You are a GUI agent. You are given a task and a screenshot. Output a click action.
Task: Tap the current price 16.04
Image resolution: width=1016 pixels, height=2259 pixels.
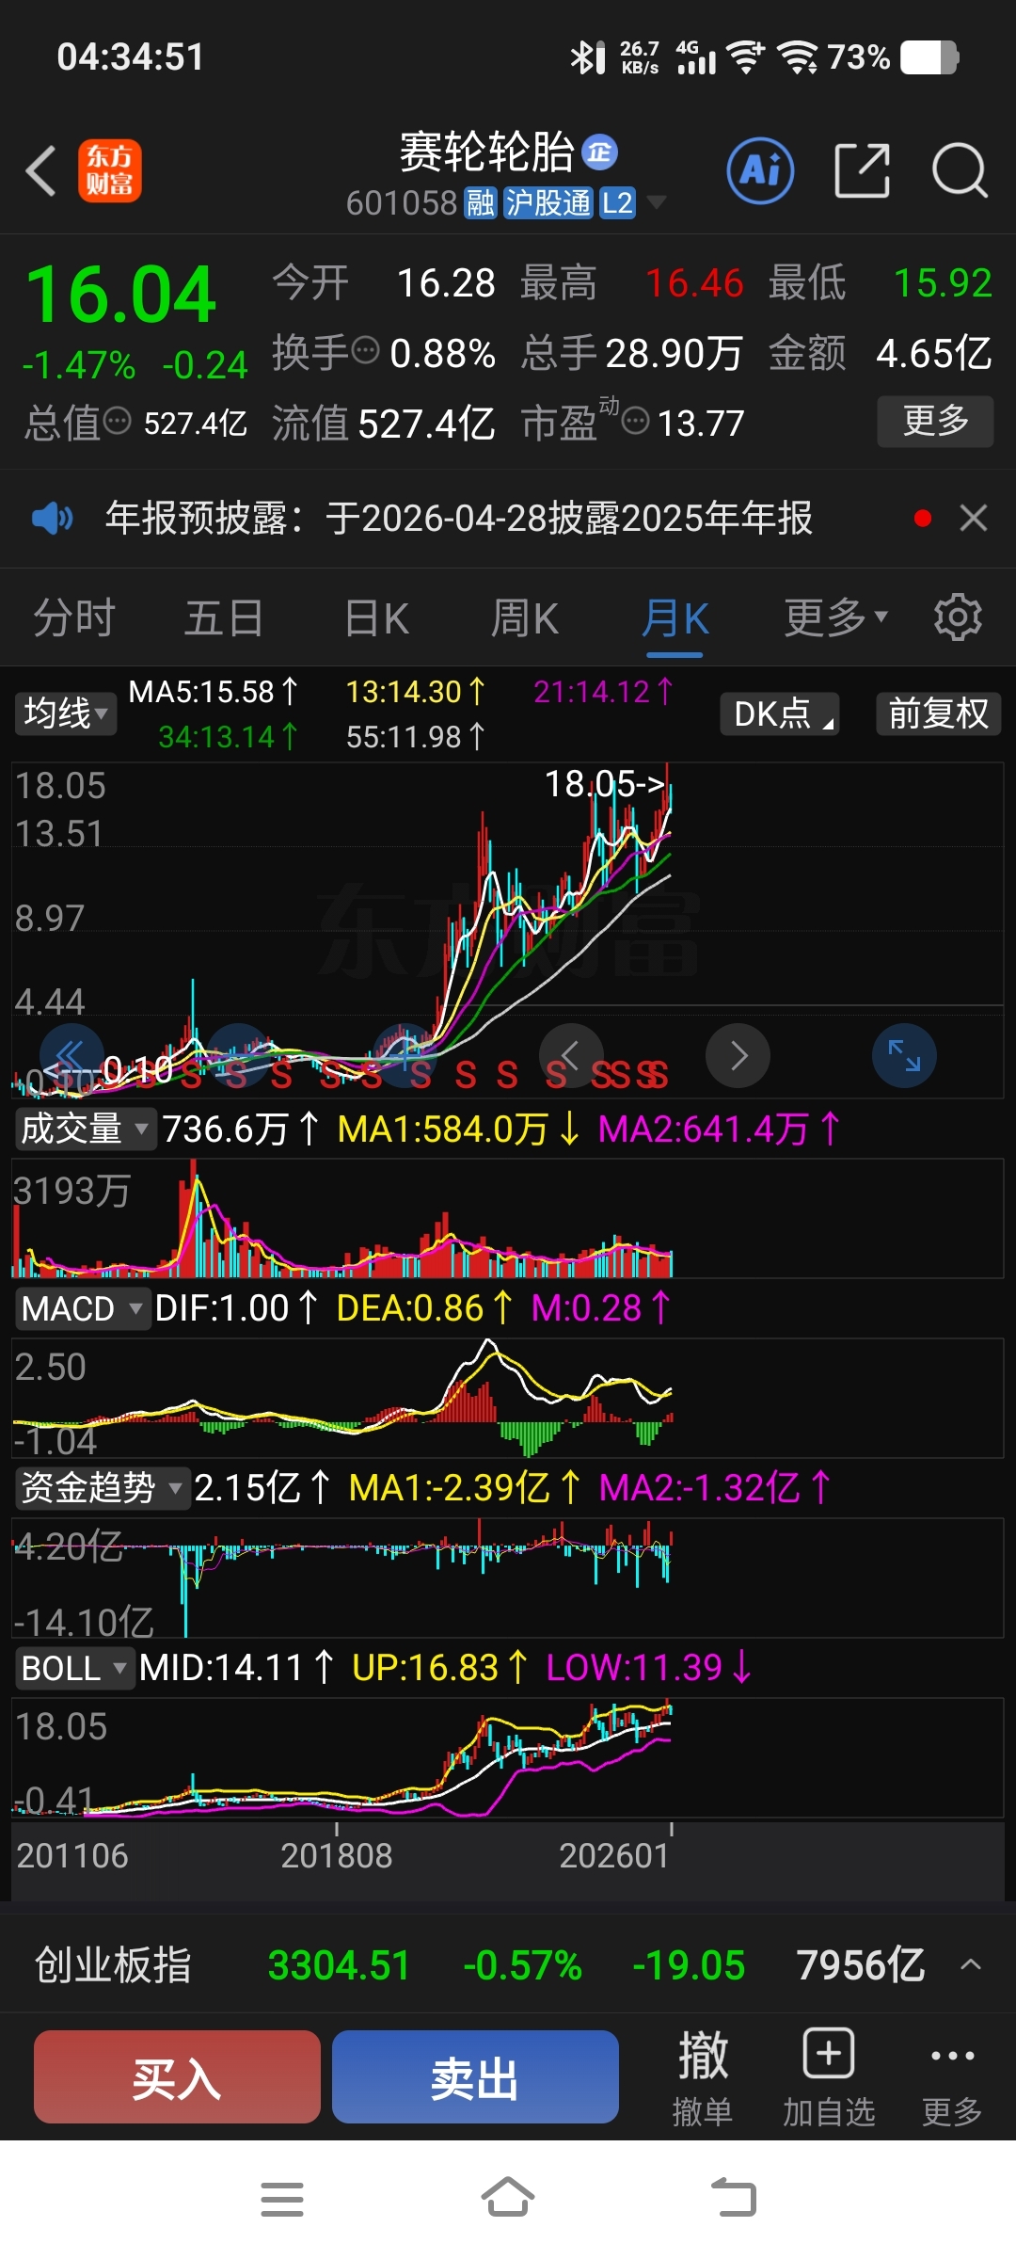121,296
